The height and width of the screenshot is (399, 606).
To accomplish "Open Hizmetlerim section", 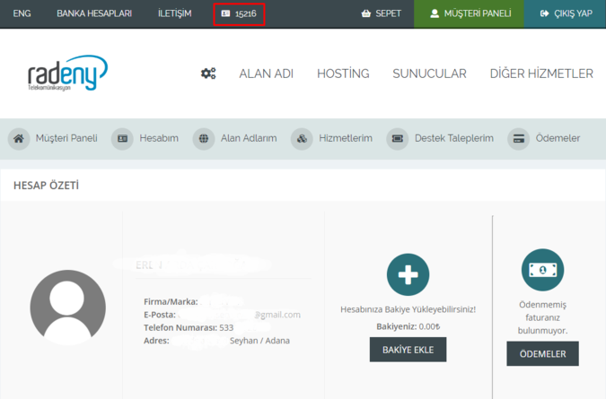I will pos(346,138).
